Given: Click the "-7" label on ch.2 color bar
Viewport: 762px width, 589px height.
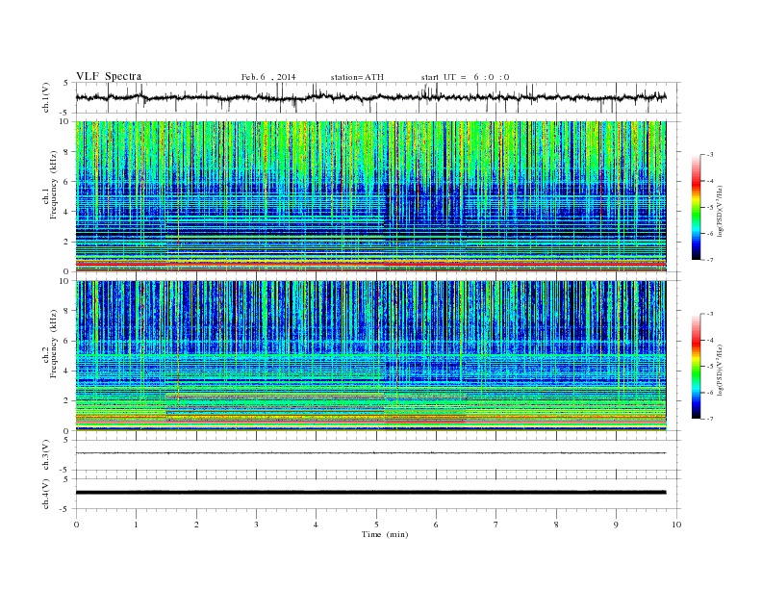Looking at the screenshot, I should tap(709, 419).
